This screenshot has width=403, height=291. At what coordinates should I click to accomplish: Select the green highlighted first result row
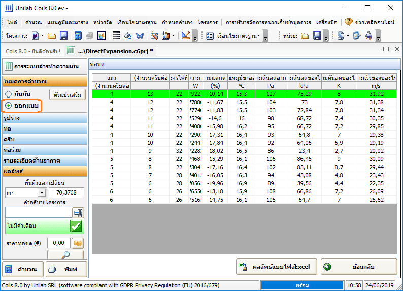[244, 93]
